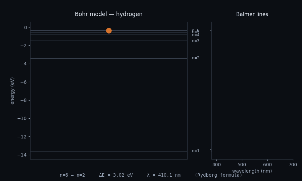Click the 400 wavelength tick label

click(216, 165)
